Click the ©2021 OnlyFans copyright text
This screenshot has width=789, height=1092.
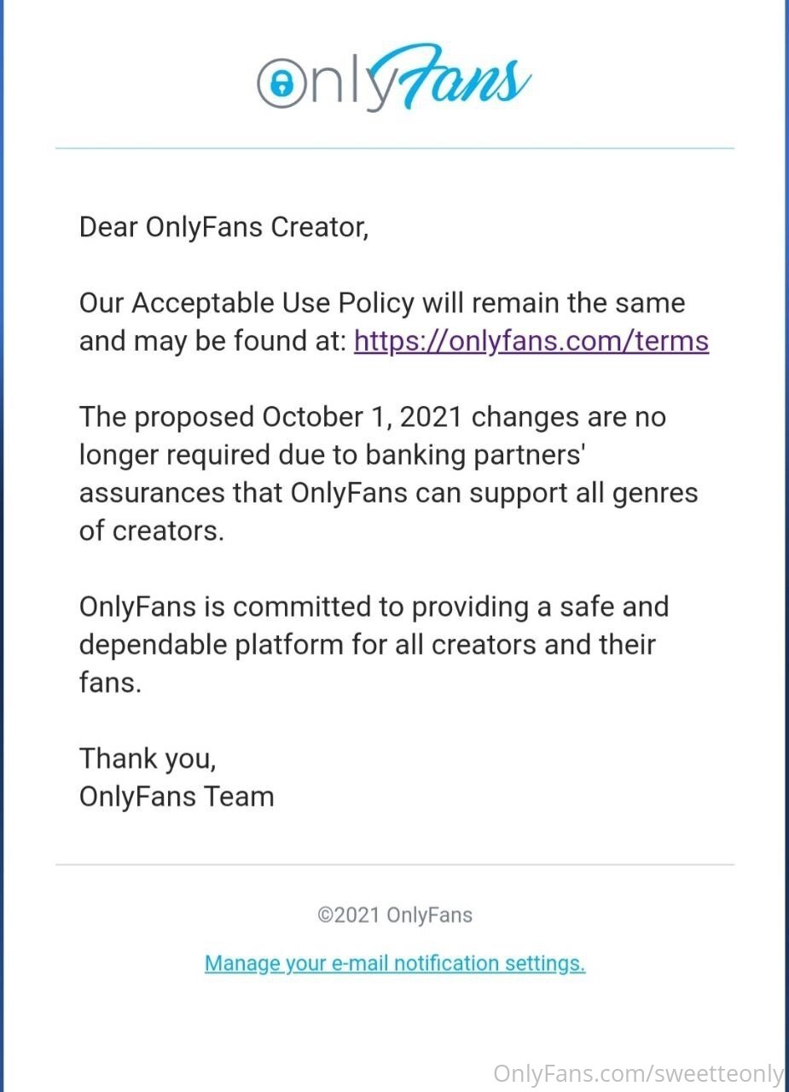pos(394,915)
